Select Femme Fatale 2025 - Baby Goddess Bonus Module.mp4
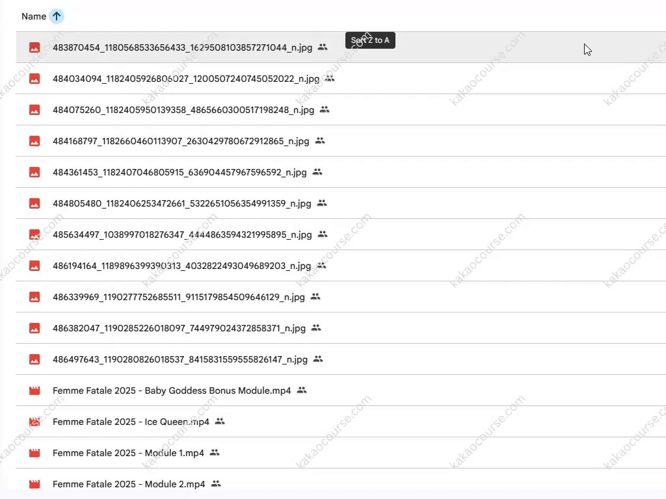 [x=172, y=390]
